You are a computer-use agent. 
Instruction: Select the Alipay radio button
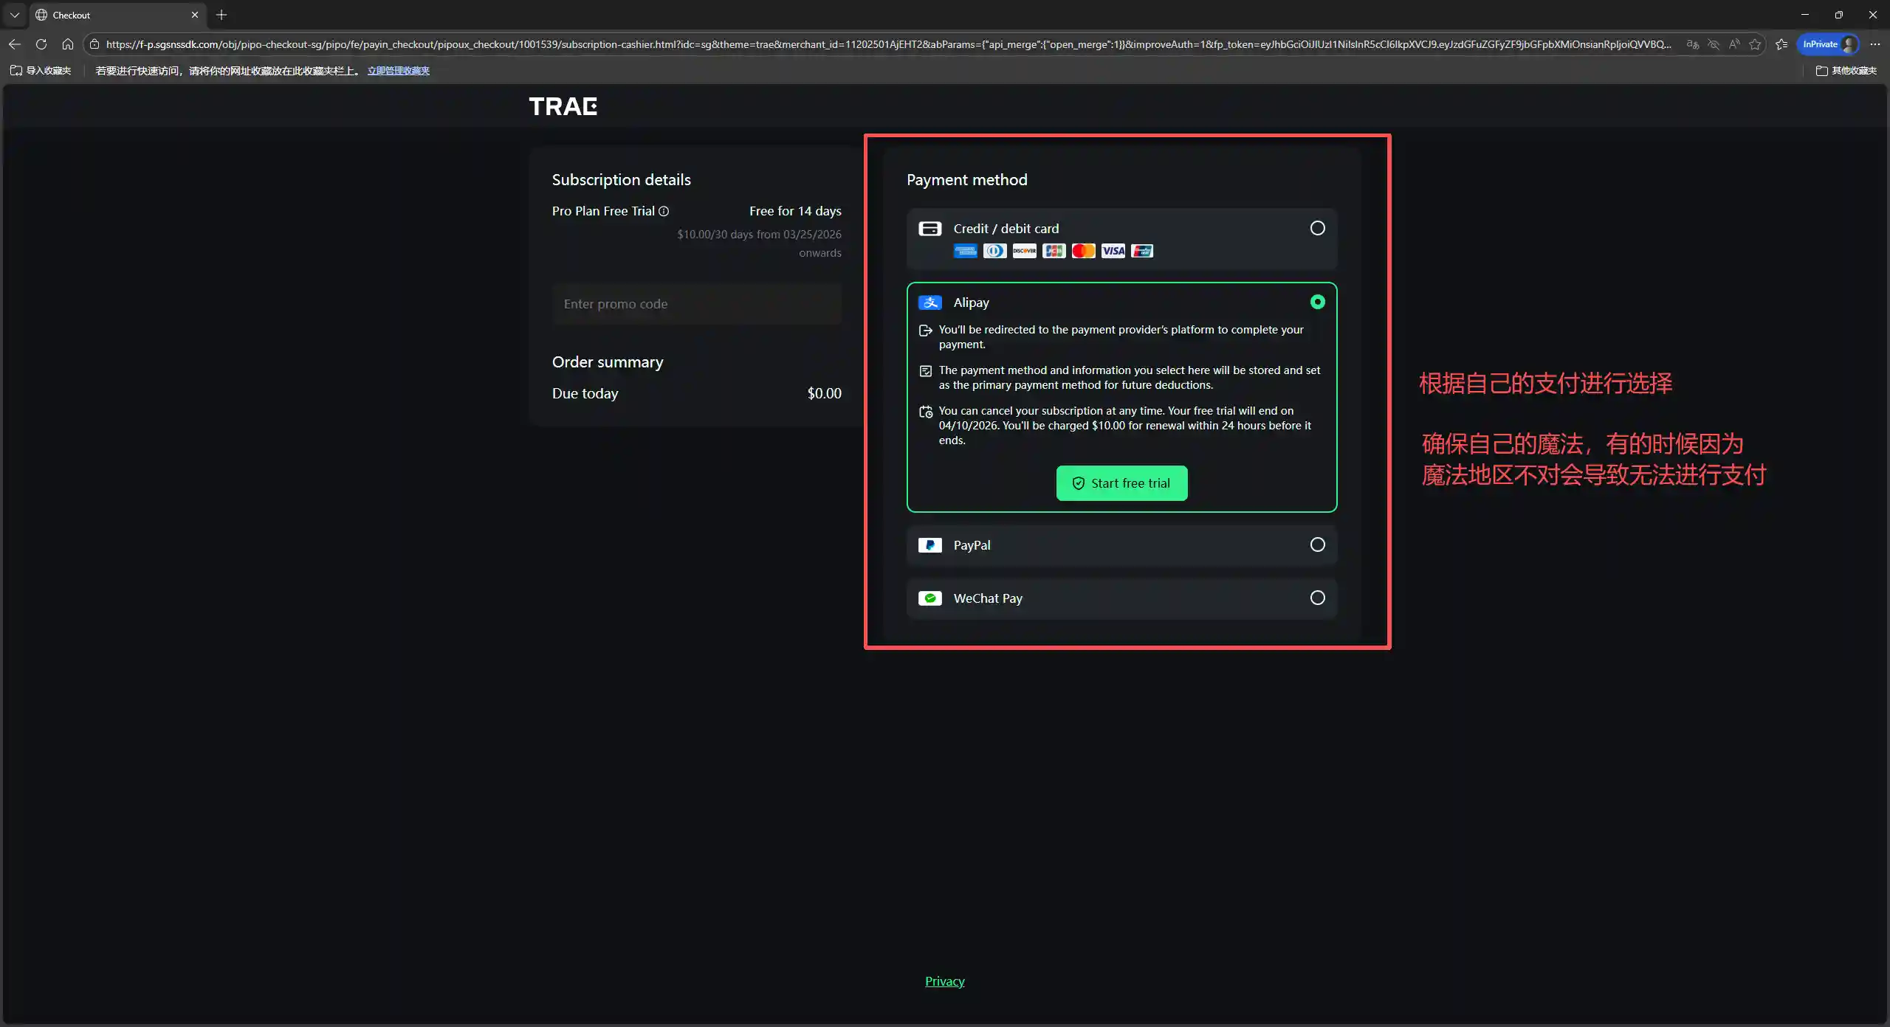1317,302
